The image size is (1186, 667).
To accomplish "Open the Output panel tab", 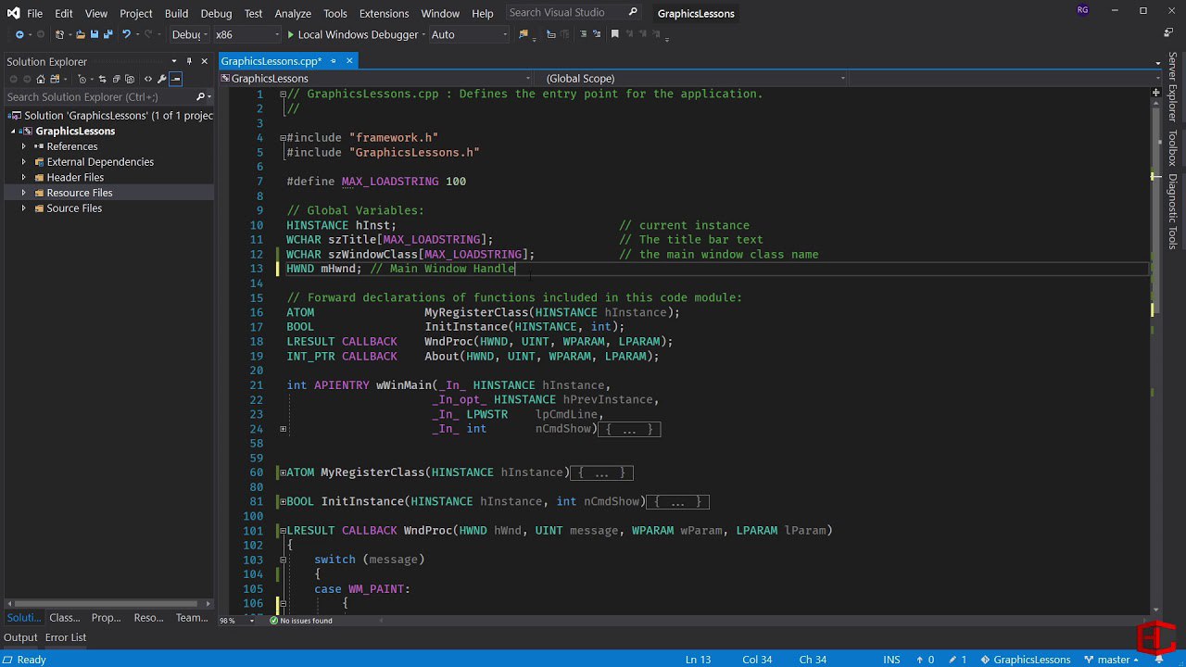I will 20,637.
